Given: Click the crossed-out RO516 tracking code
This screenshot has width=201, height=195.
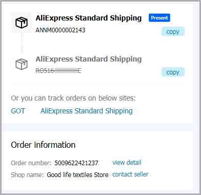Looking at the screenshot, I should 58,71.
